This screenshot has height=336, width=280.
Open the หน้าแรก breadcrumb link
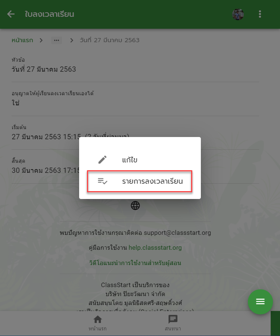point(22,40)
